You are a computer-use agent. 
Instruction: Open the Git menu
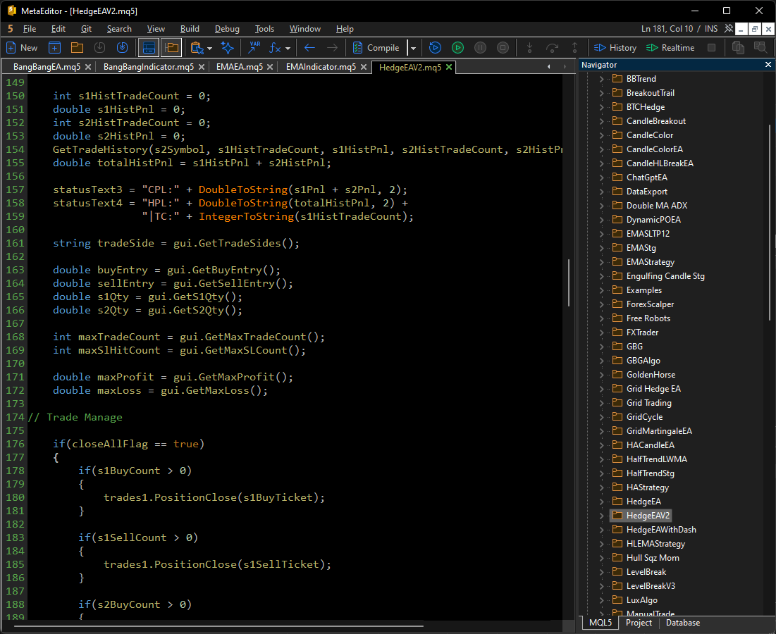click(x=86, y=29)
